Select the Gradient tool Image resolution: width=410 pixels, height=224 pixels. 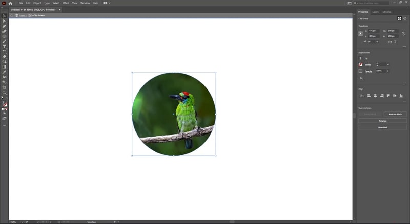click(x=4, y=67)
